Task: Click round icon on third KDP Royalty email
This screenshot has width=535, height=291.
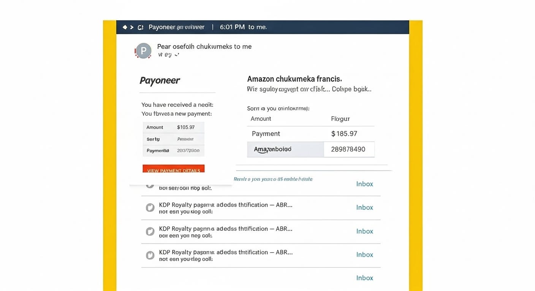Action: pos(150,255)
